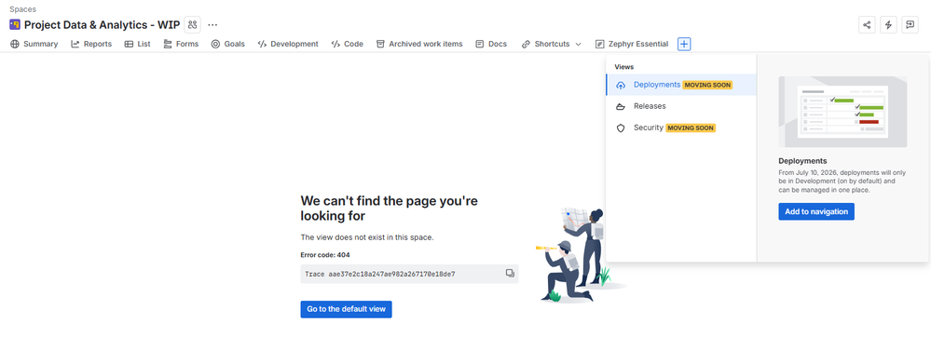Viewport: 931px width, 364px height.
Task: Click the trace ID text field
Action: [409, 274]
